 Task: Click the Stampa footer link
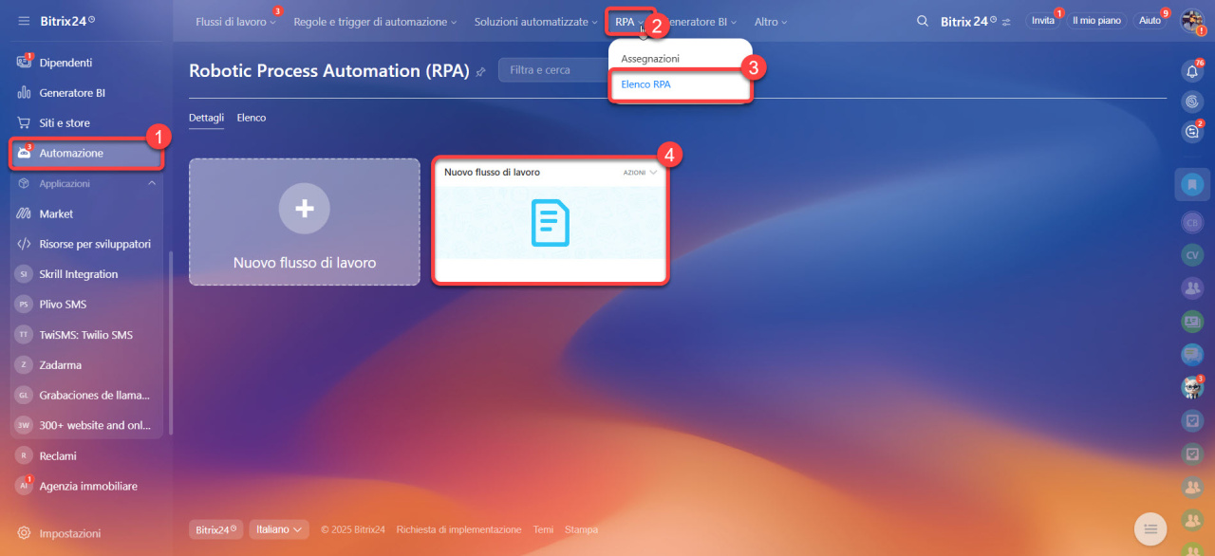(x=581, y=529)
